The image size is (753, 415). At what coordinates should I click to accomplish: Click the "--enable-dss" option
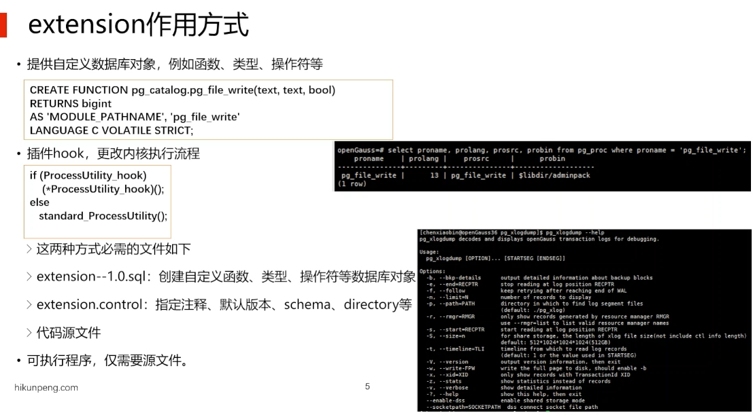pyautogui.click(x=445, y=401)
